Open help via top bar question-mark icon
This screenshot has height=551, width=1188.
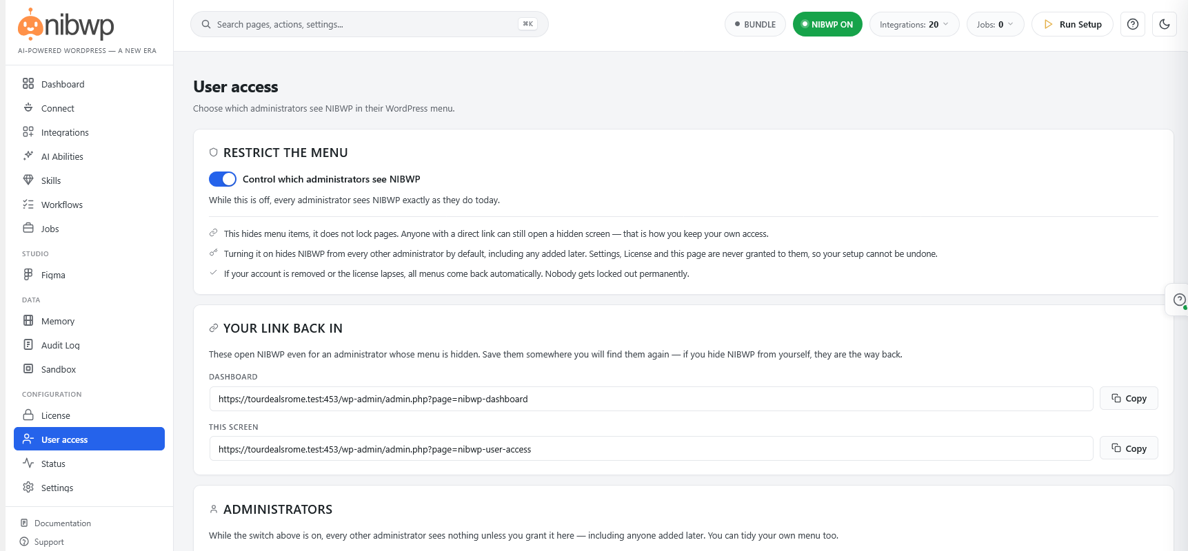coord(1133,24)
